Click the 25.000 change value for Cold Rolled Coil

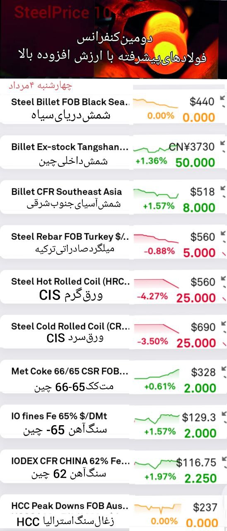[196, 343]
